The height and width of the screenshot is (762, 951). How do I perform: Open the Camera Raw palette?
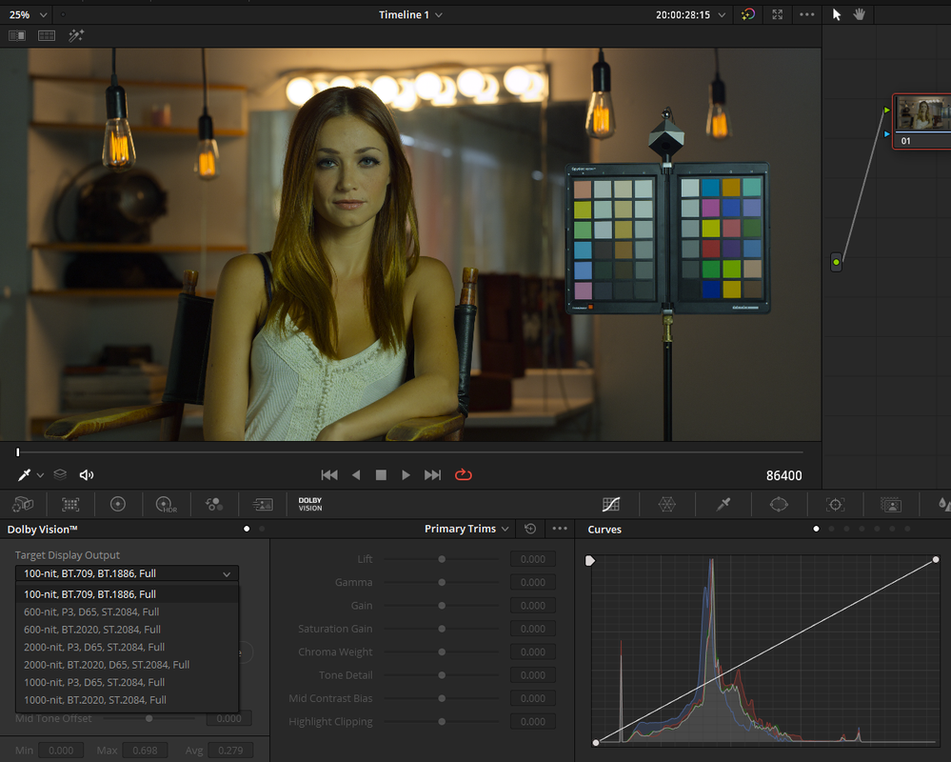coord(23,504)
